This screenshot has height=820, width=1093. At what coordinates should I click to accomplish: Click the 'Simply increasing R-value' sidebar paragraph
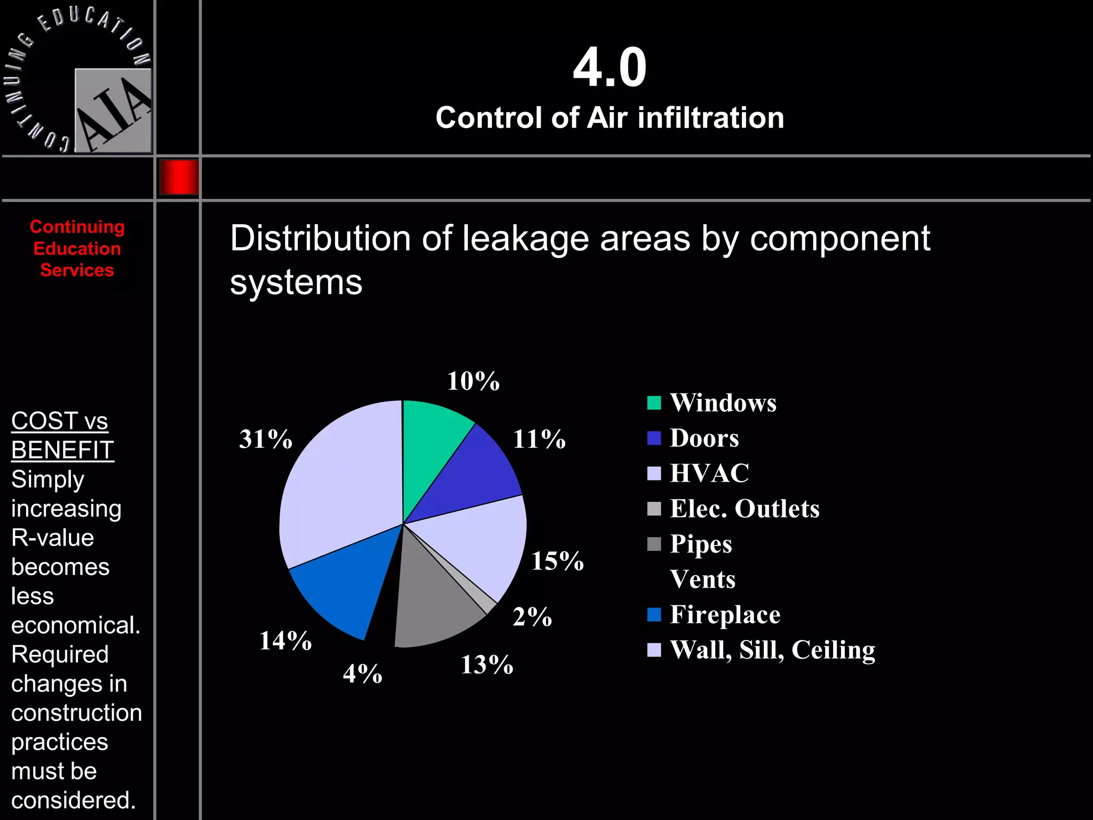click(x=76, y=552)
